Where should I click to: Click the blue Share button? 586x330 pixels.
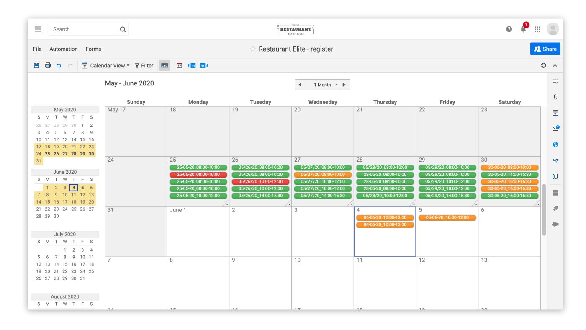545,49
